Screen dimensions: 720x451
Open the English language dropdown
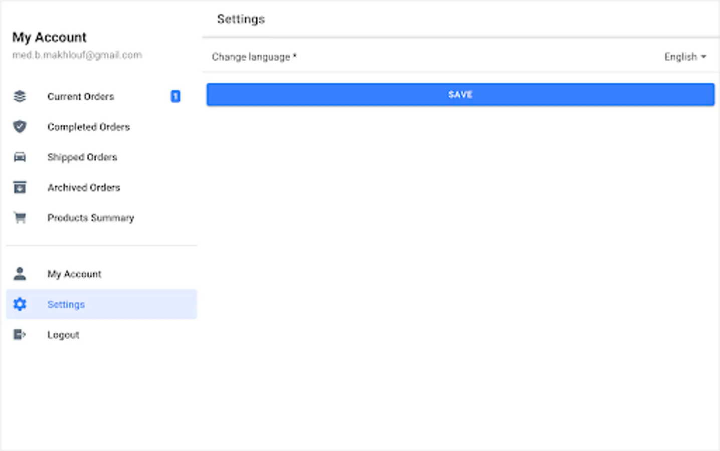click(680, 57)
